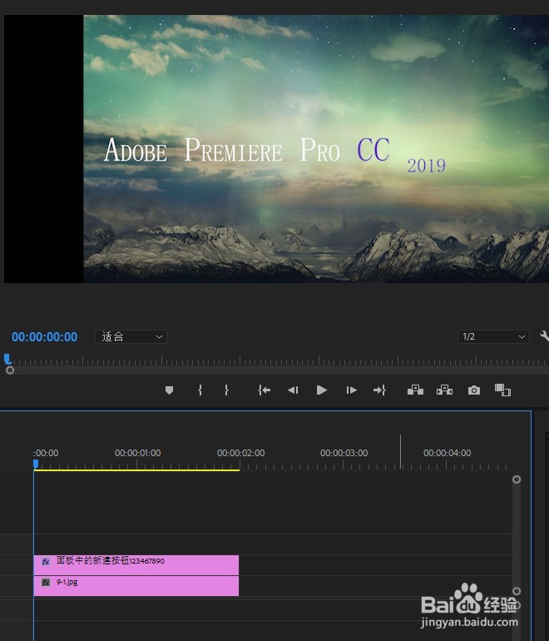549x641 pixels.
Task: Click the Program Monitor playhead marker
Action: tap(7, 359)
